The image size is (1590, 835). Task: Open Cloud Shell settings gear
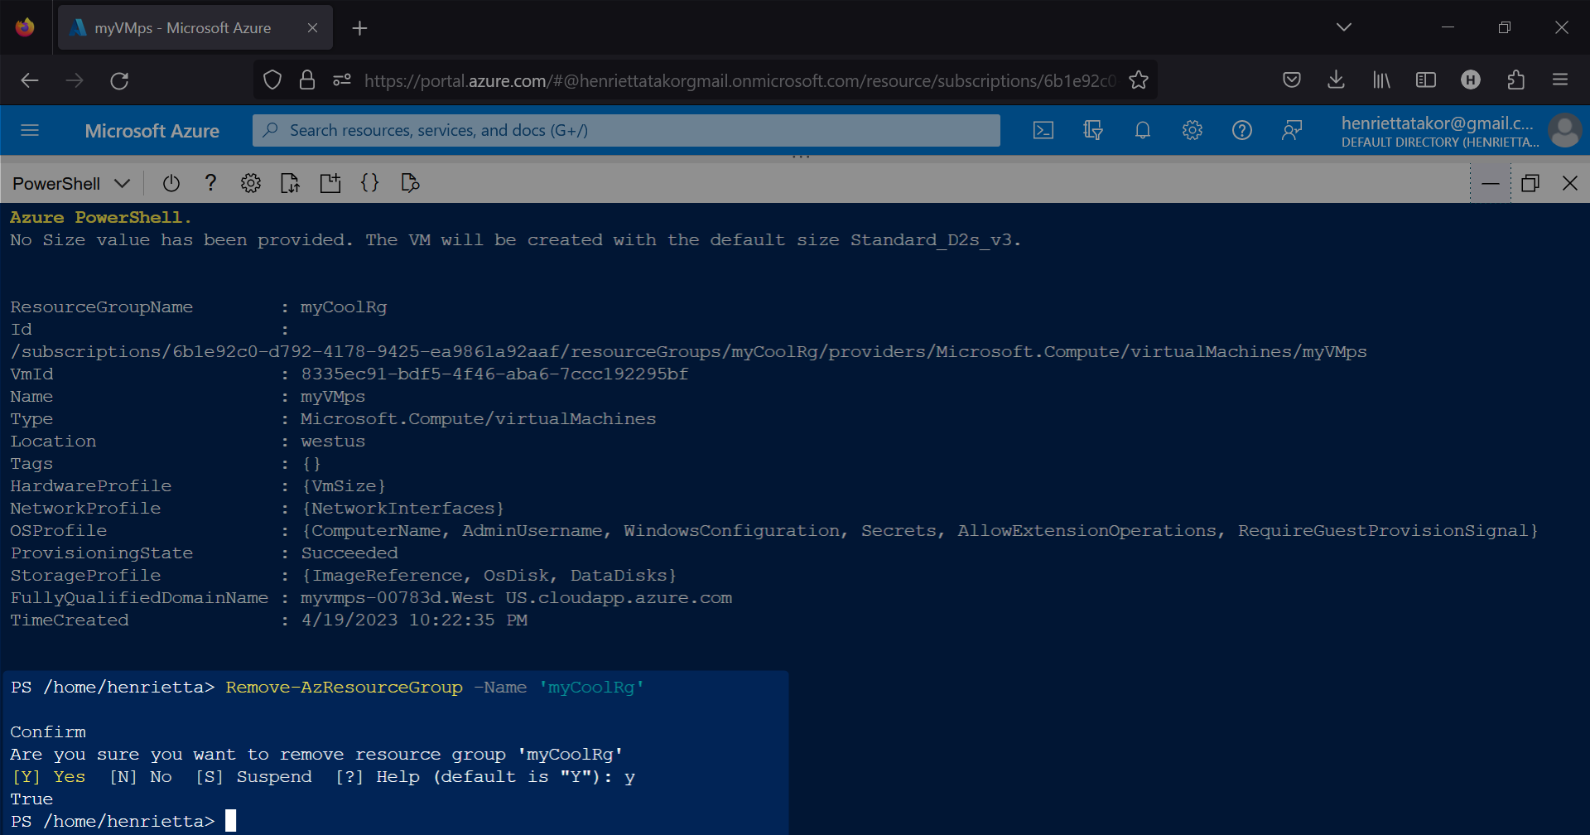pyautogui.click(x=251, y=183)
